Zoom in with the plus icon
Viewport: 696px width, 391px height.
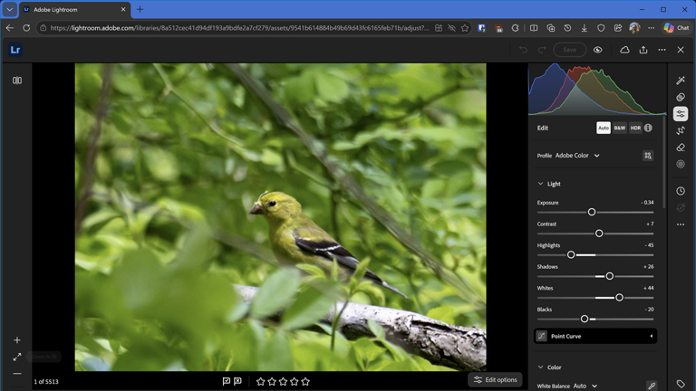click(x=17, y=340)
